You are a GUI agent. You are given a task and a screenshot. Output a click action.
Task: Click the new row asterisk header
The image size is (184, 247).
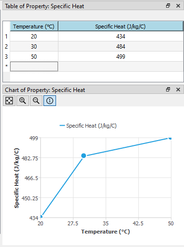coord(6,66)
